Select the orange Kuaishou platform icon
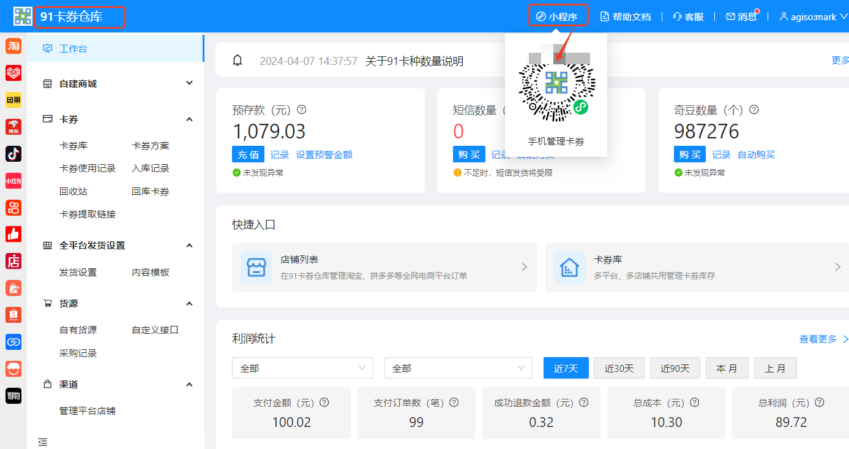The image size is (849, 449). tap(13, 208)
